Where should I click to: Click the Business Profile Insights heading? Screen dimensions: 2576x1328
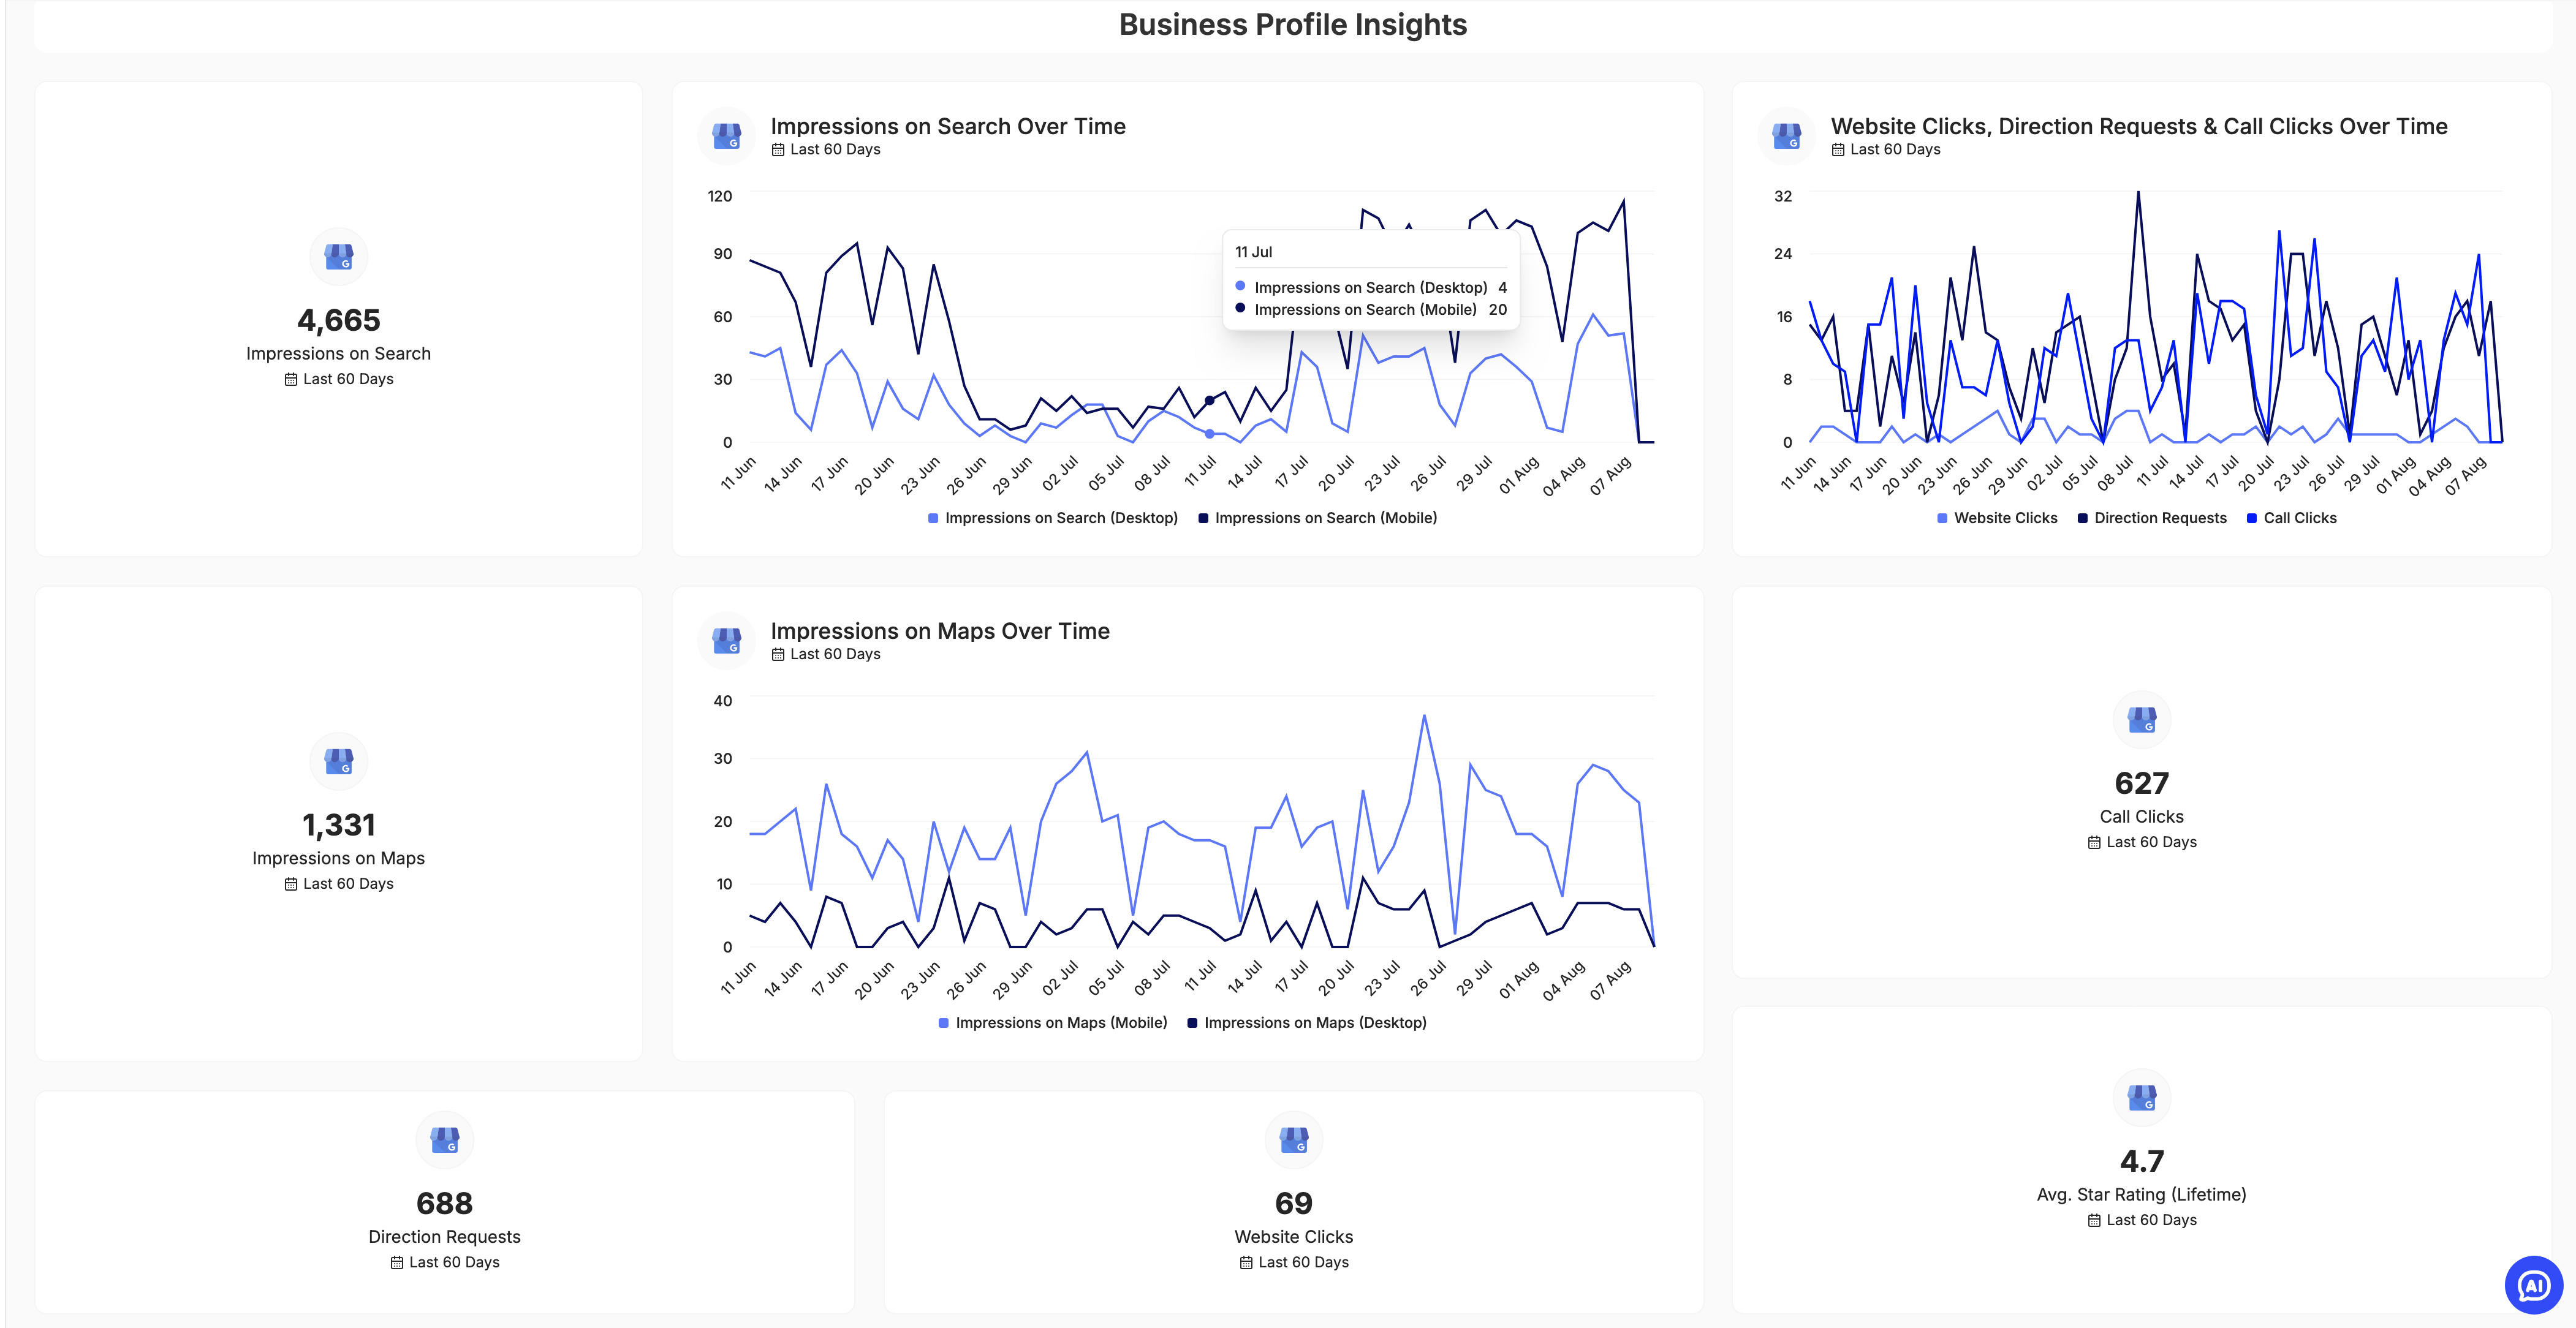coord(1292,25)
